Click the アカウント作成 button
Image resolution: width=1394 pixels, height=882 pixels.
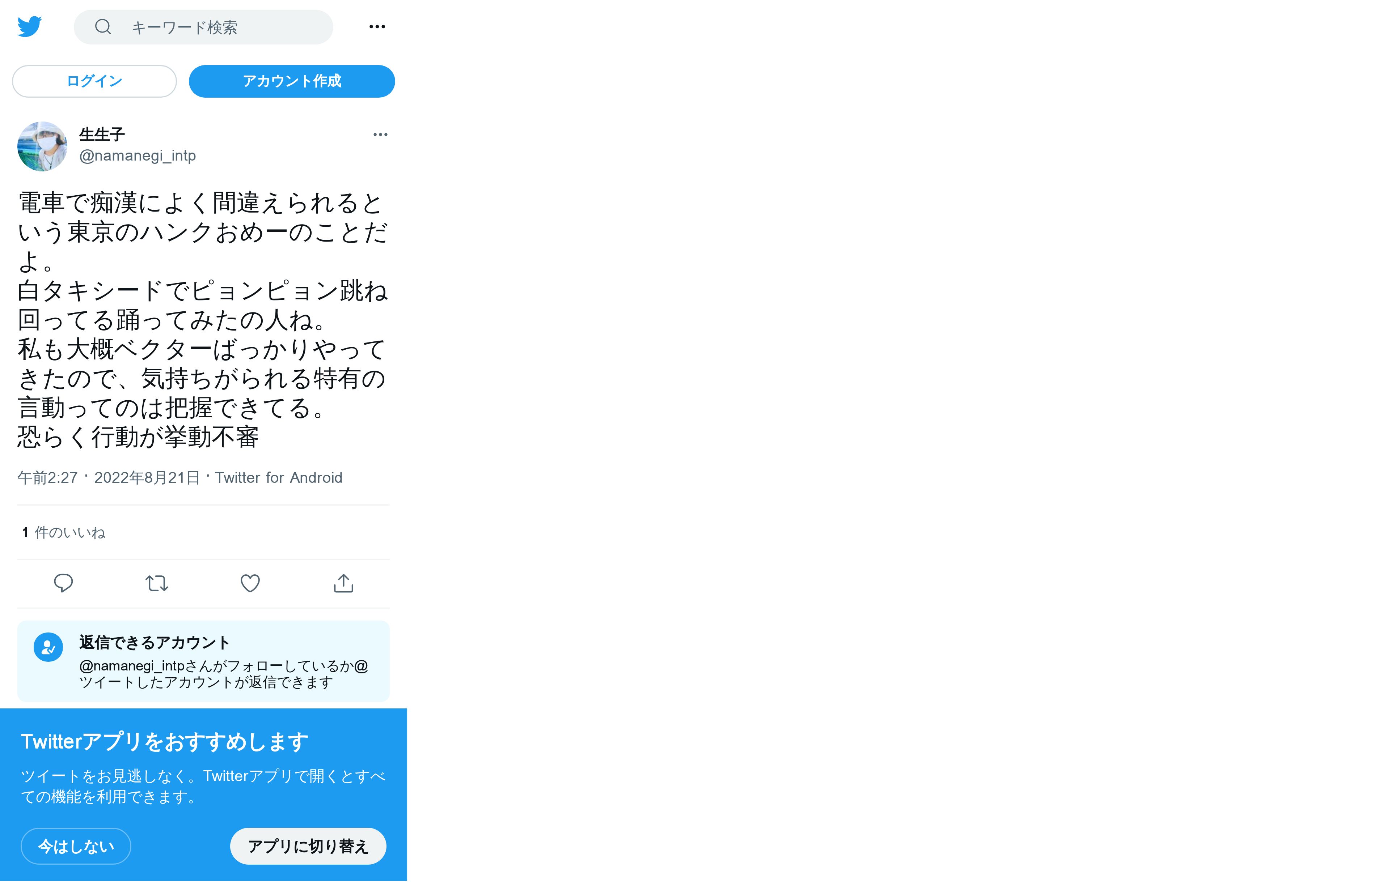click(292, 81)
